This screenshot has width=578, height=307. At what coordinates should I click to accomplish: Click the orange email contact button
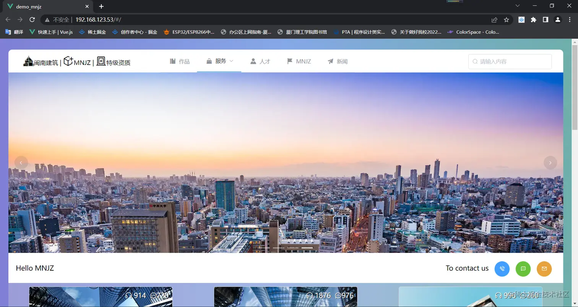point(544,268)
